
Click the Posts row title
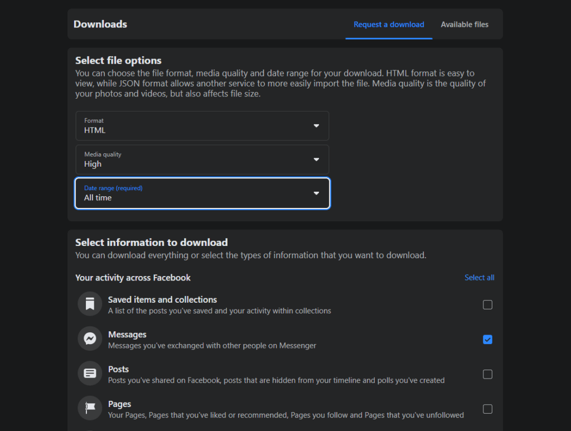coord(118,369)
